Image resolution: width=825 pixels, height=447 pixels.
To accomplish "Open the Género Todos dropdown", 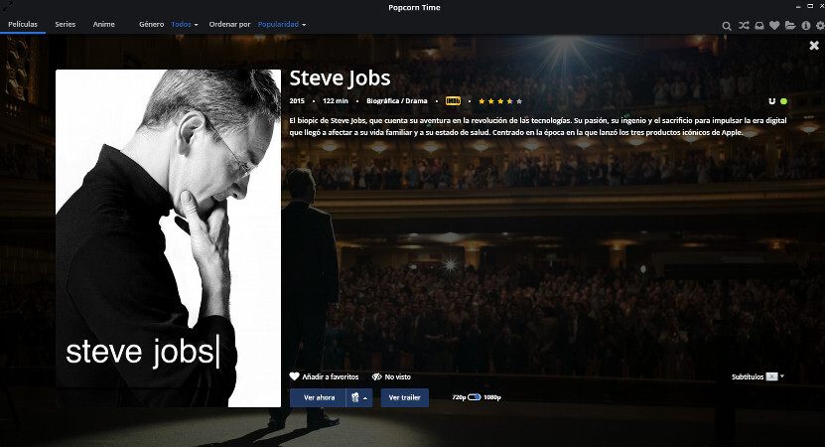I will (185, 24).
